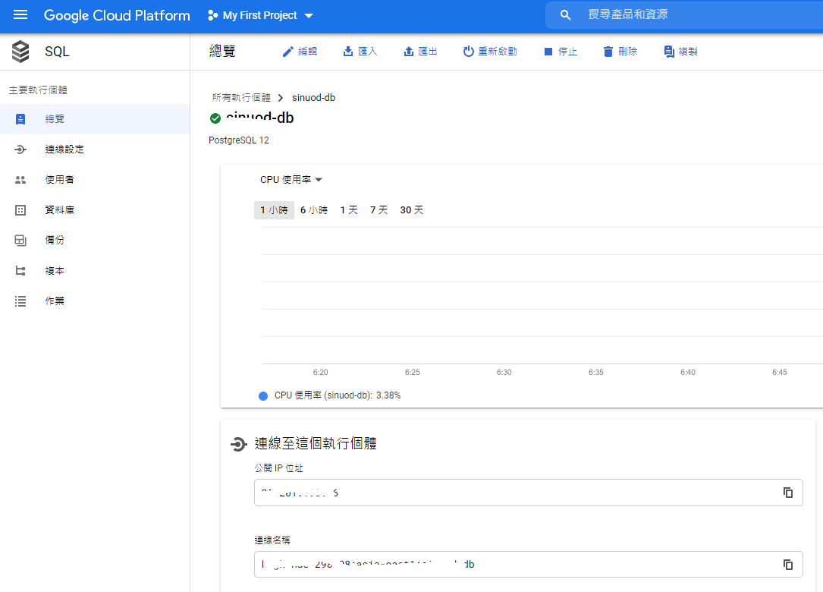
Task: Copy the 公開 IP 位址 value
Action: click(788, 493)
